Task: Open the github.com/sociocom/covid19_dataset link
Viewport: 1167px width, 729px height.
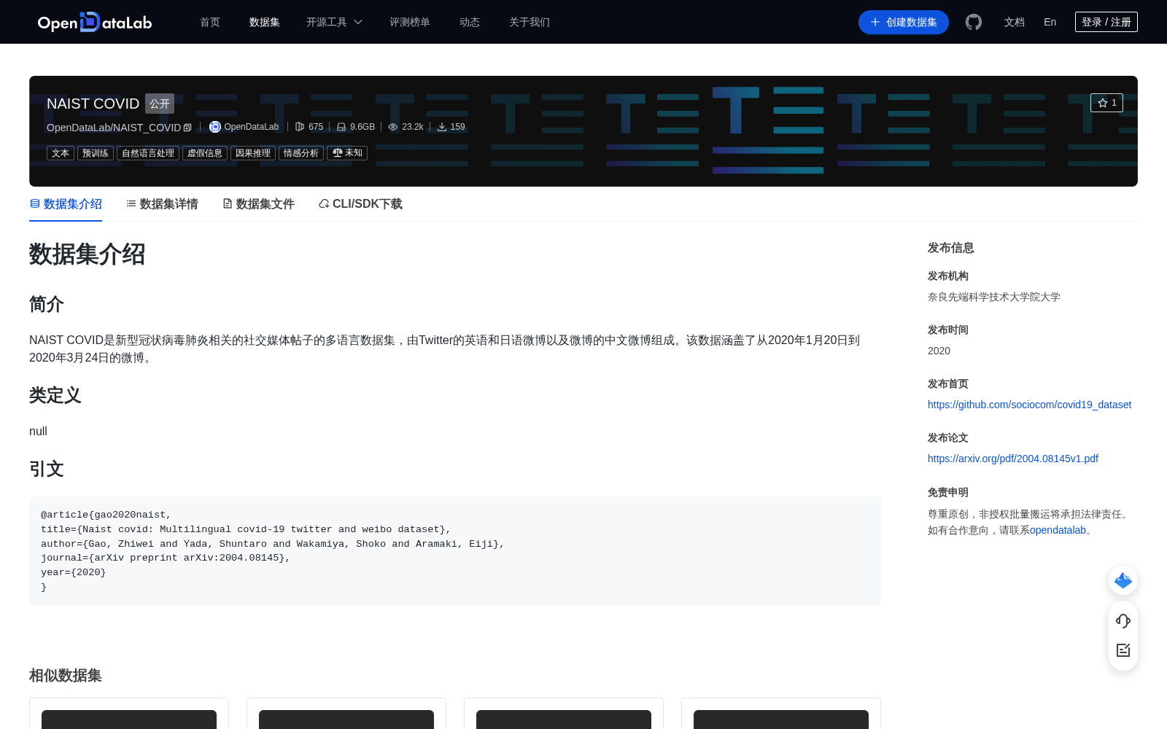Action: (1029, 405)
